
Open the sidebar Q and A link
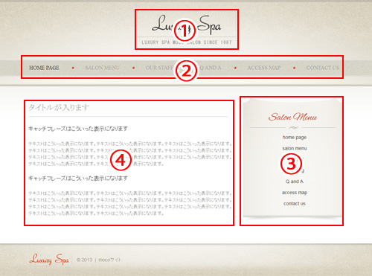click(295, 182)
